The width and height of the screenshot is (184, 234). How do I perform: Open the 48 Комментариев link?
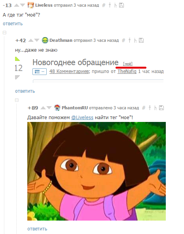[69, 71]
